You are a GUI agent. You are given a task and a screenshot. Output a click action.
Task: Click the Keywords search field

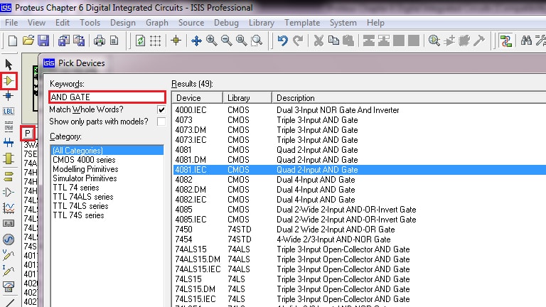107,97
